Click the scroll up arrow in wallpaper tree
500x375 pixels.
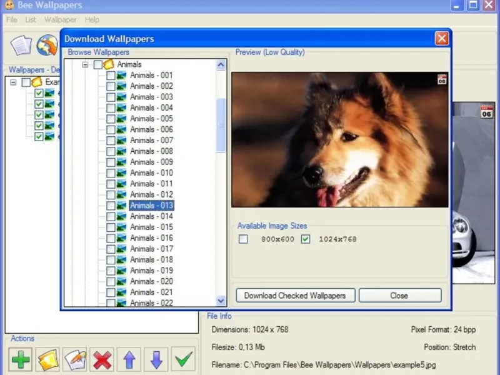click(x=221, y=65)
